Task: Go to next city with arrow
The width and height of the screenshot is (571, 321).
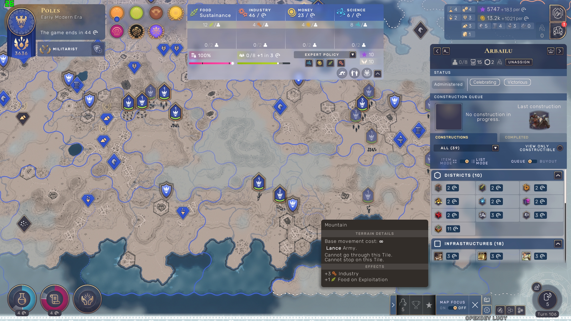Action: tap(560, 51)
